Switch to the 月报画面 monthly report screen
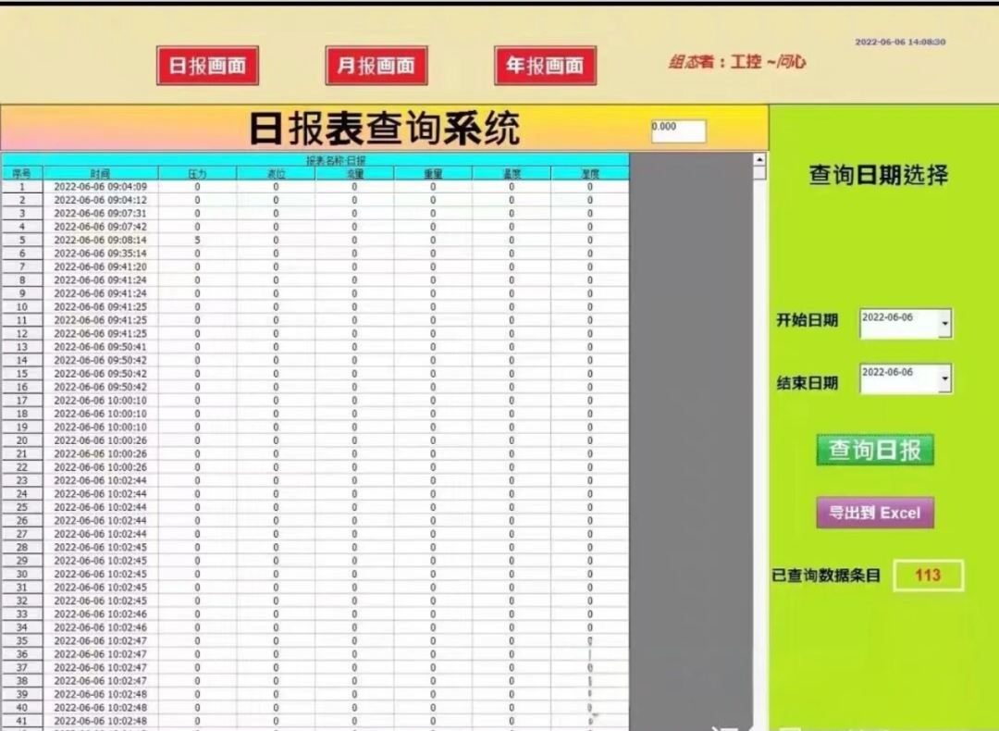Screen dimensions: 999x731 pos(376,66)
